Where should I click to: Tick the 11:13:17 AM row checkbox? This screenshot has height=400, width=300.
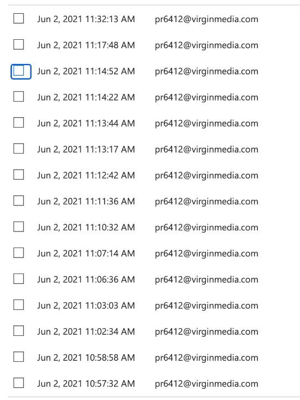click(19, 149)
